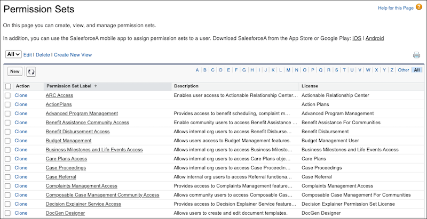
Task: Open Benefit Disbursement Access permission set
Action: pyautogui.click(x=77, y=132)
